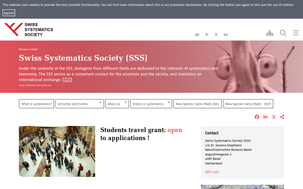Click the Agreed cookie consent button

tap(9, 13)
